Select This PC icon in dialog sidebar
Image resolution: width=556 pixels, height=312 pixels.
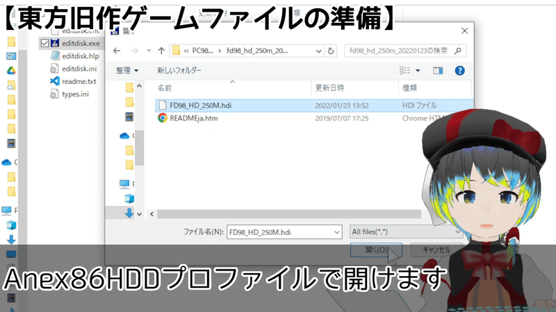tap(124, 184)
